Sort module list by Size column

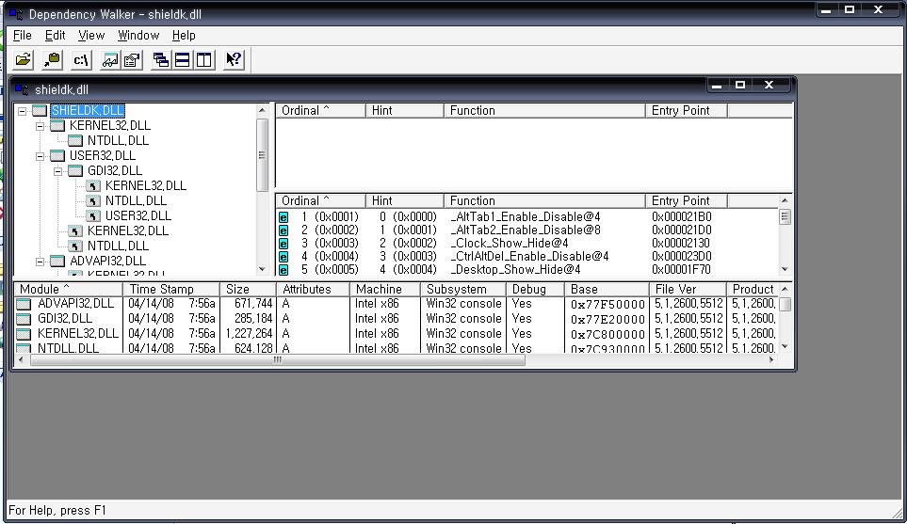248,289
